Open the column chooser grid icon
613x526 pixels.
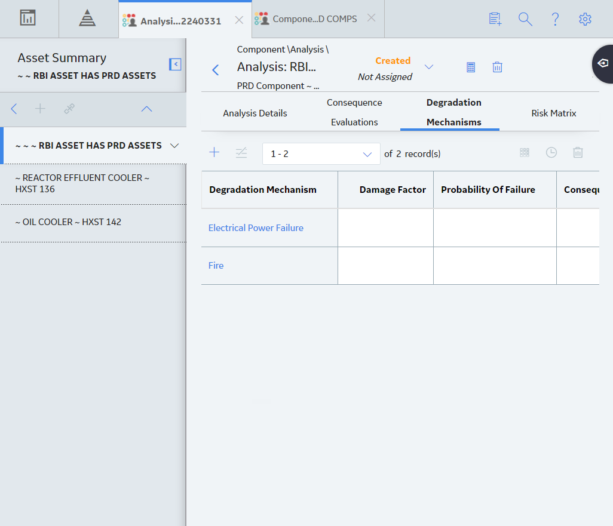tap(525, 152)
